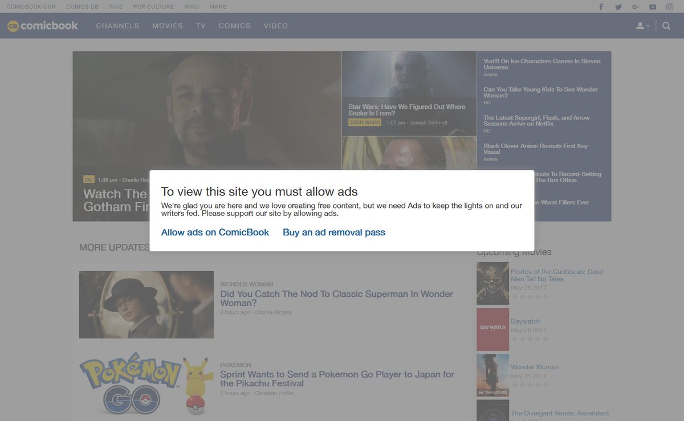The width and height of the screenshot is (684, 421).
Task: Open the Baywatch movie title link
Action: (x=526, y=321)
